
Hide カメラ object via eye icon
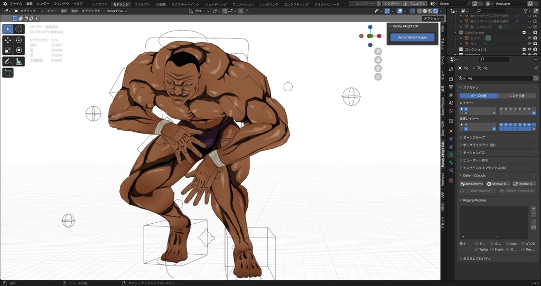(x=529, y=38)
